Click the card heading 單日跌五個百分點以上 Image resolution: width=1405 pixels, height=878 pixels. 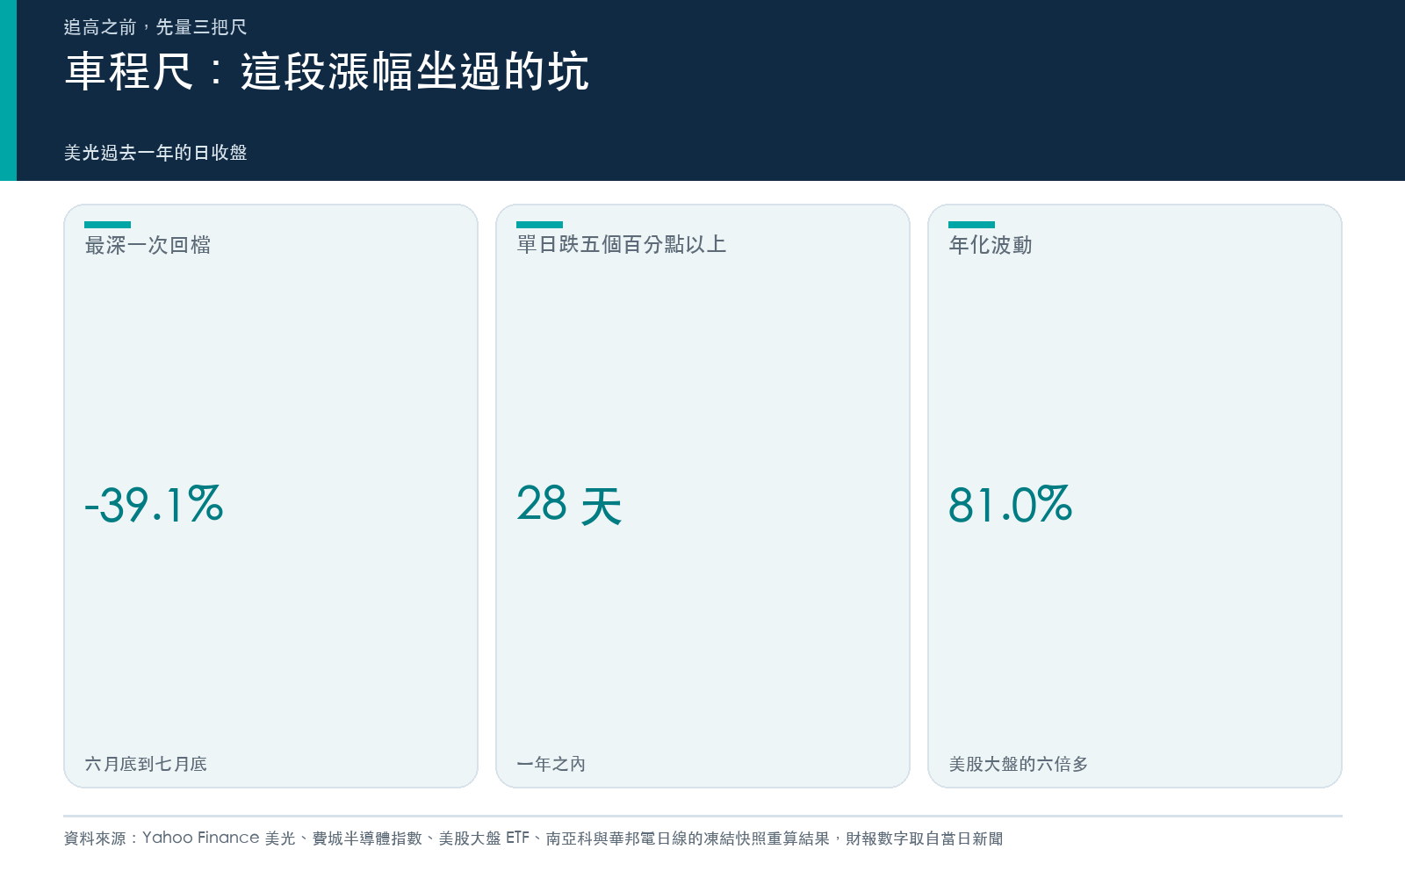pos(622,244)
